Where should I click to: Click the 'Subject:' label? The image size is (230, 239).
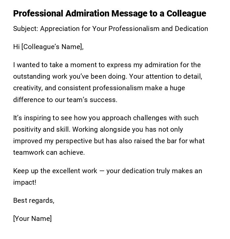(26, 29)
